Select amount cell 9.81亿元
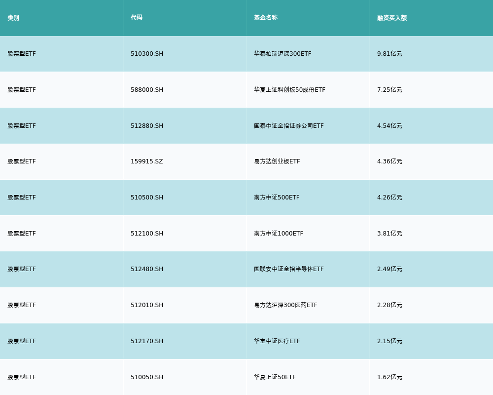The width and height of the screenshot is (493, 395). pos(389,54)
